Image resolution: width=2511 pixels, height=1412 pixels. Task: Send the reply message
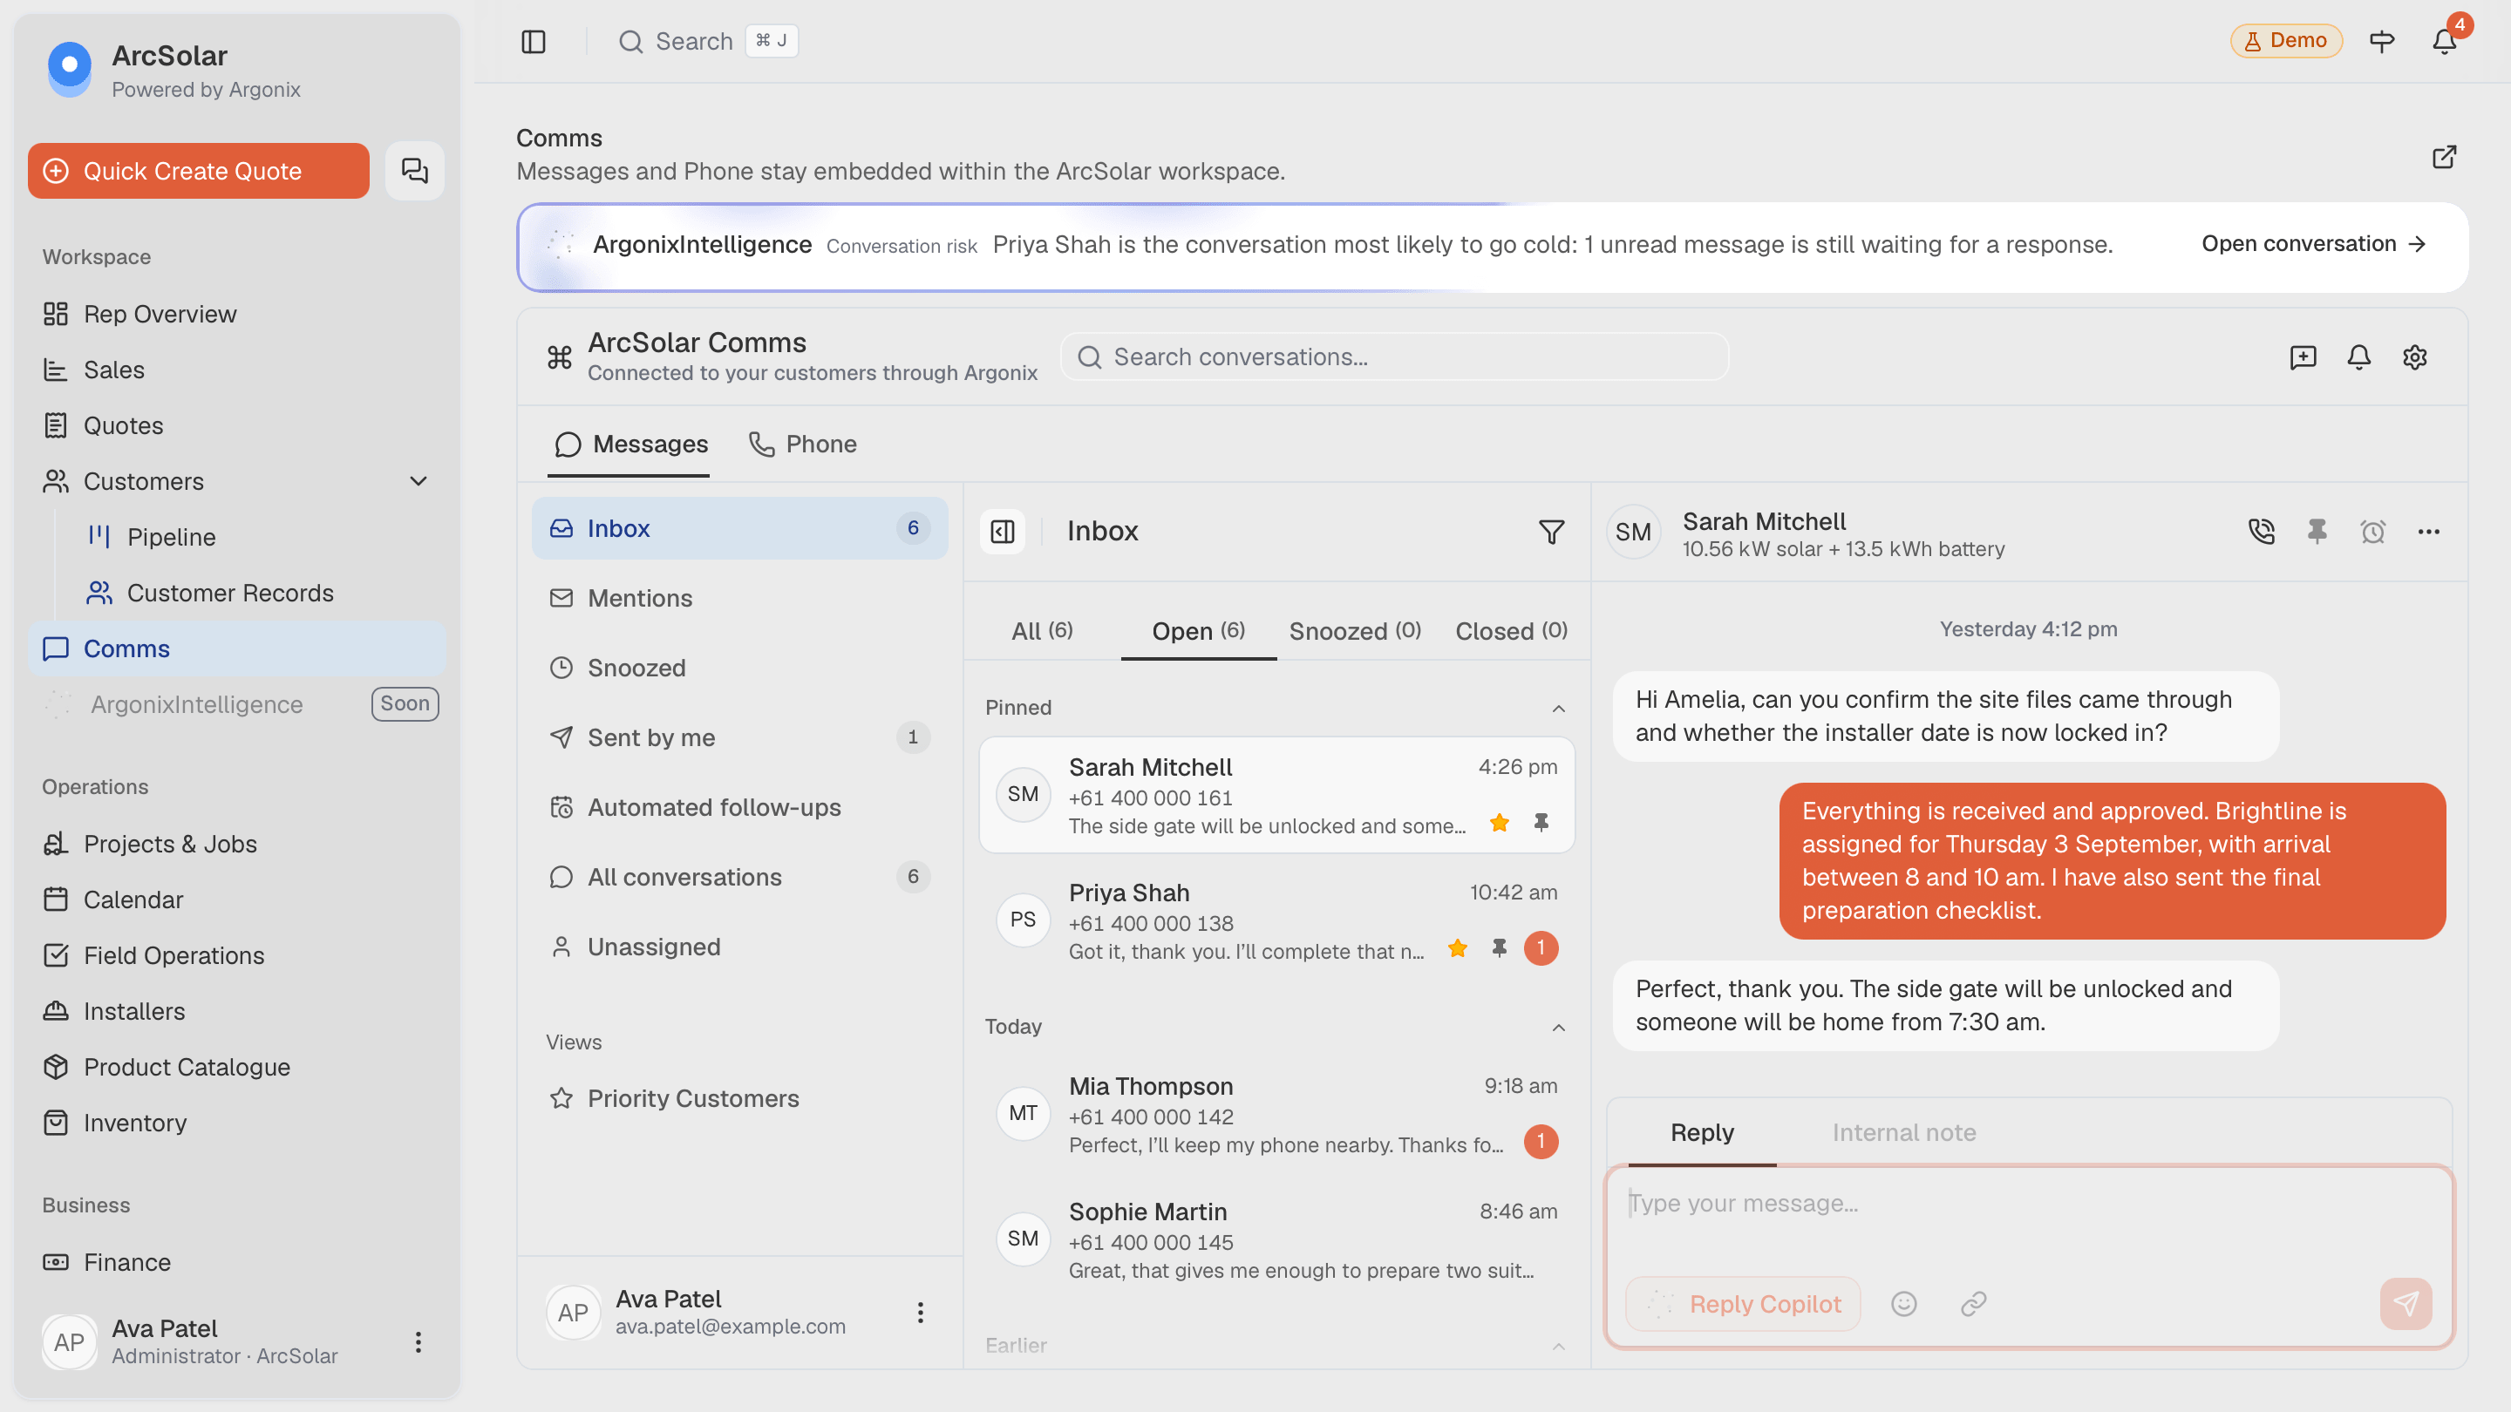(x=2406, y=1304)
